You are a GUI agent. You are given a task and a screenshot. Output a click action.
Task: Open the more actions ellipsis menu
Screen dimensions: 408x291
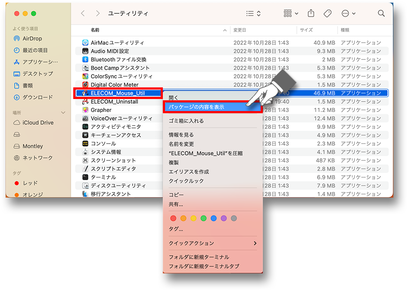pos(349,13)
